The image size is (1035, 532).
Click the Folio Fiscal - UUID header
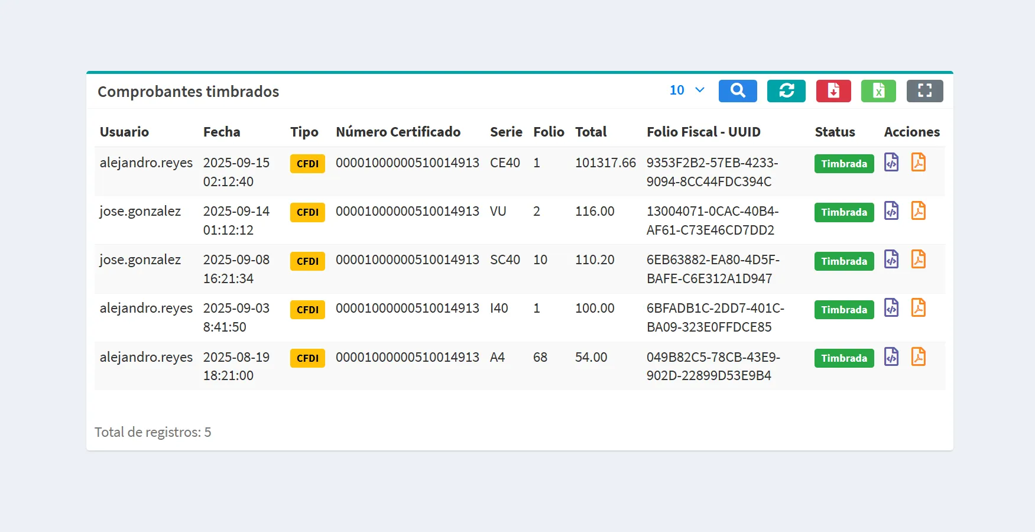tap(703, 132)
